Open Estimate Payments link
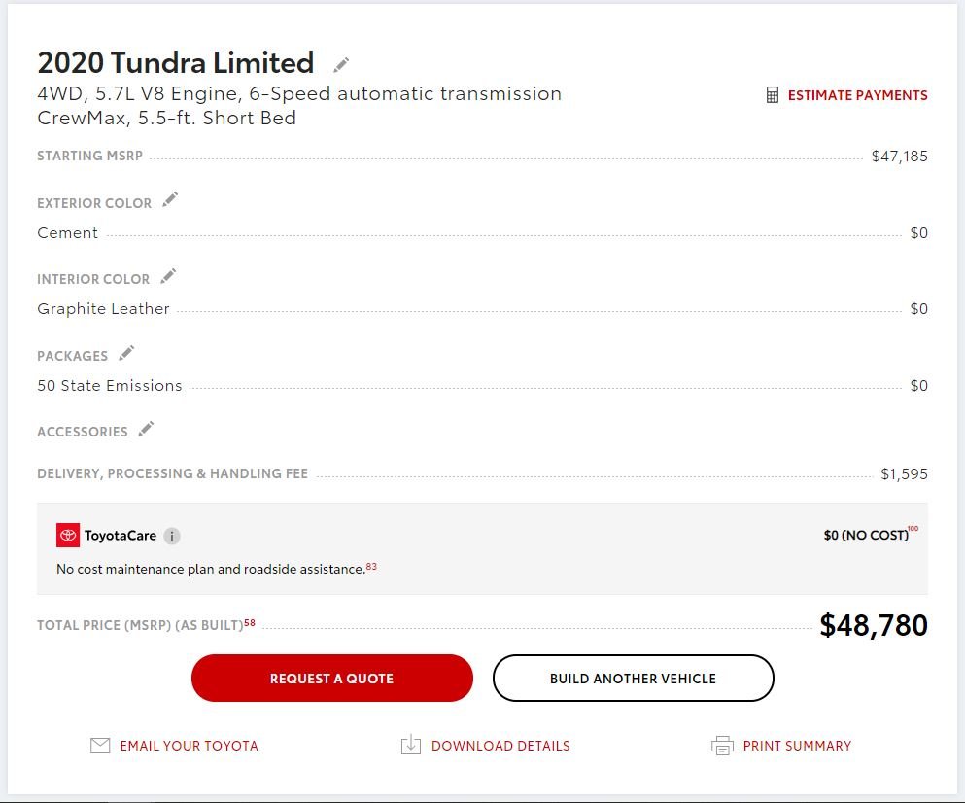Screen dimensions: 965x803 coord(857,95)
